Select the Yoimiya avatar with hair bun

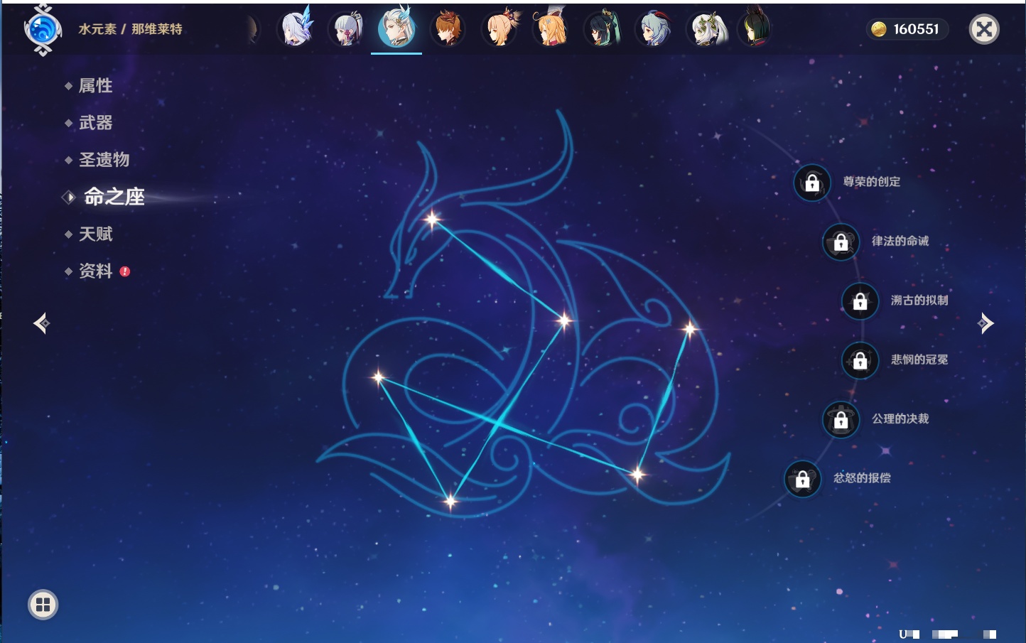501,29
